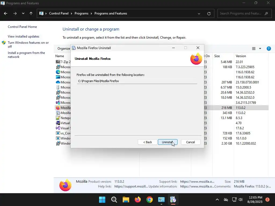Click the search magnifier icon in search box
The image size is (275, 206).
(x=266, y=13)
